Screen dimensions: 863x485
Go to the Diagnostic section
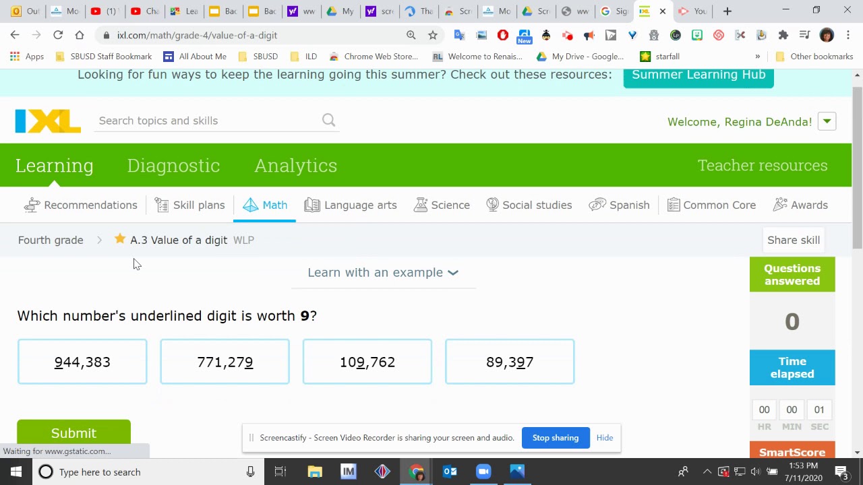173,165
